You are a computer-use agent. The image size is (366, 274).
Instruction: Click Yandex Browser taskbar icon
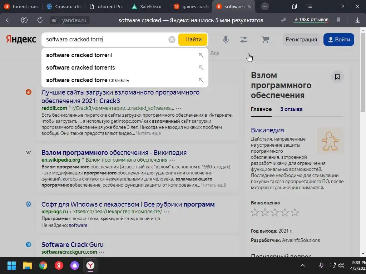[90, 265]
